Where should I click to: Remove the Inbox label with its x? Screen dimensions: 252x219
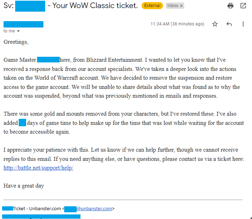tap(181, 6)
